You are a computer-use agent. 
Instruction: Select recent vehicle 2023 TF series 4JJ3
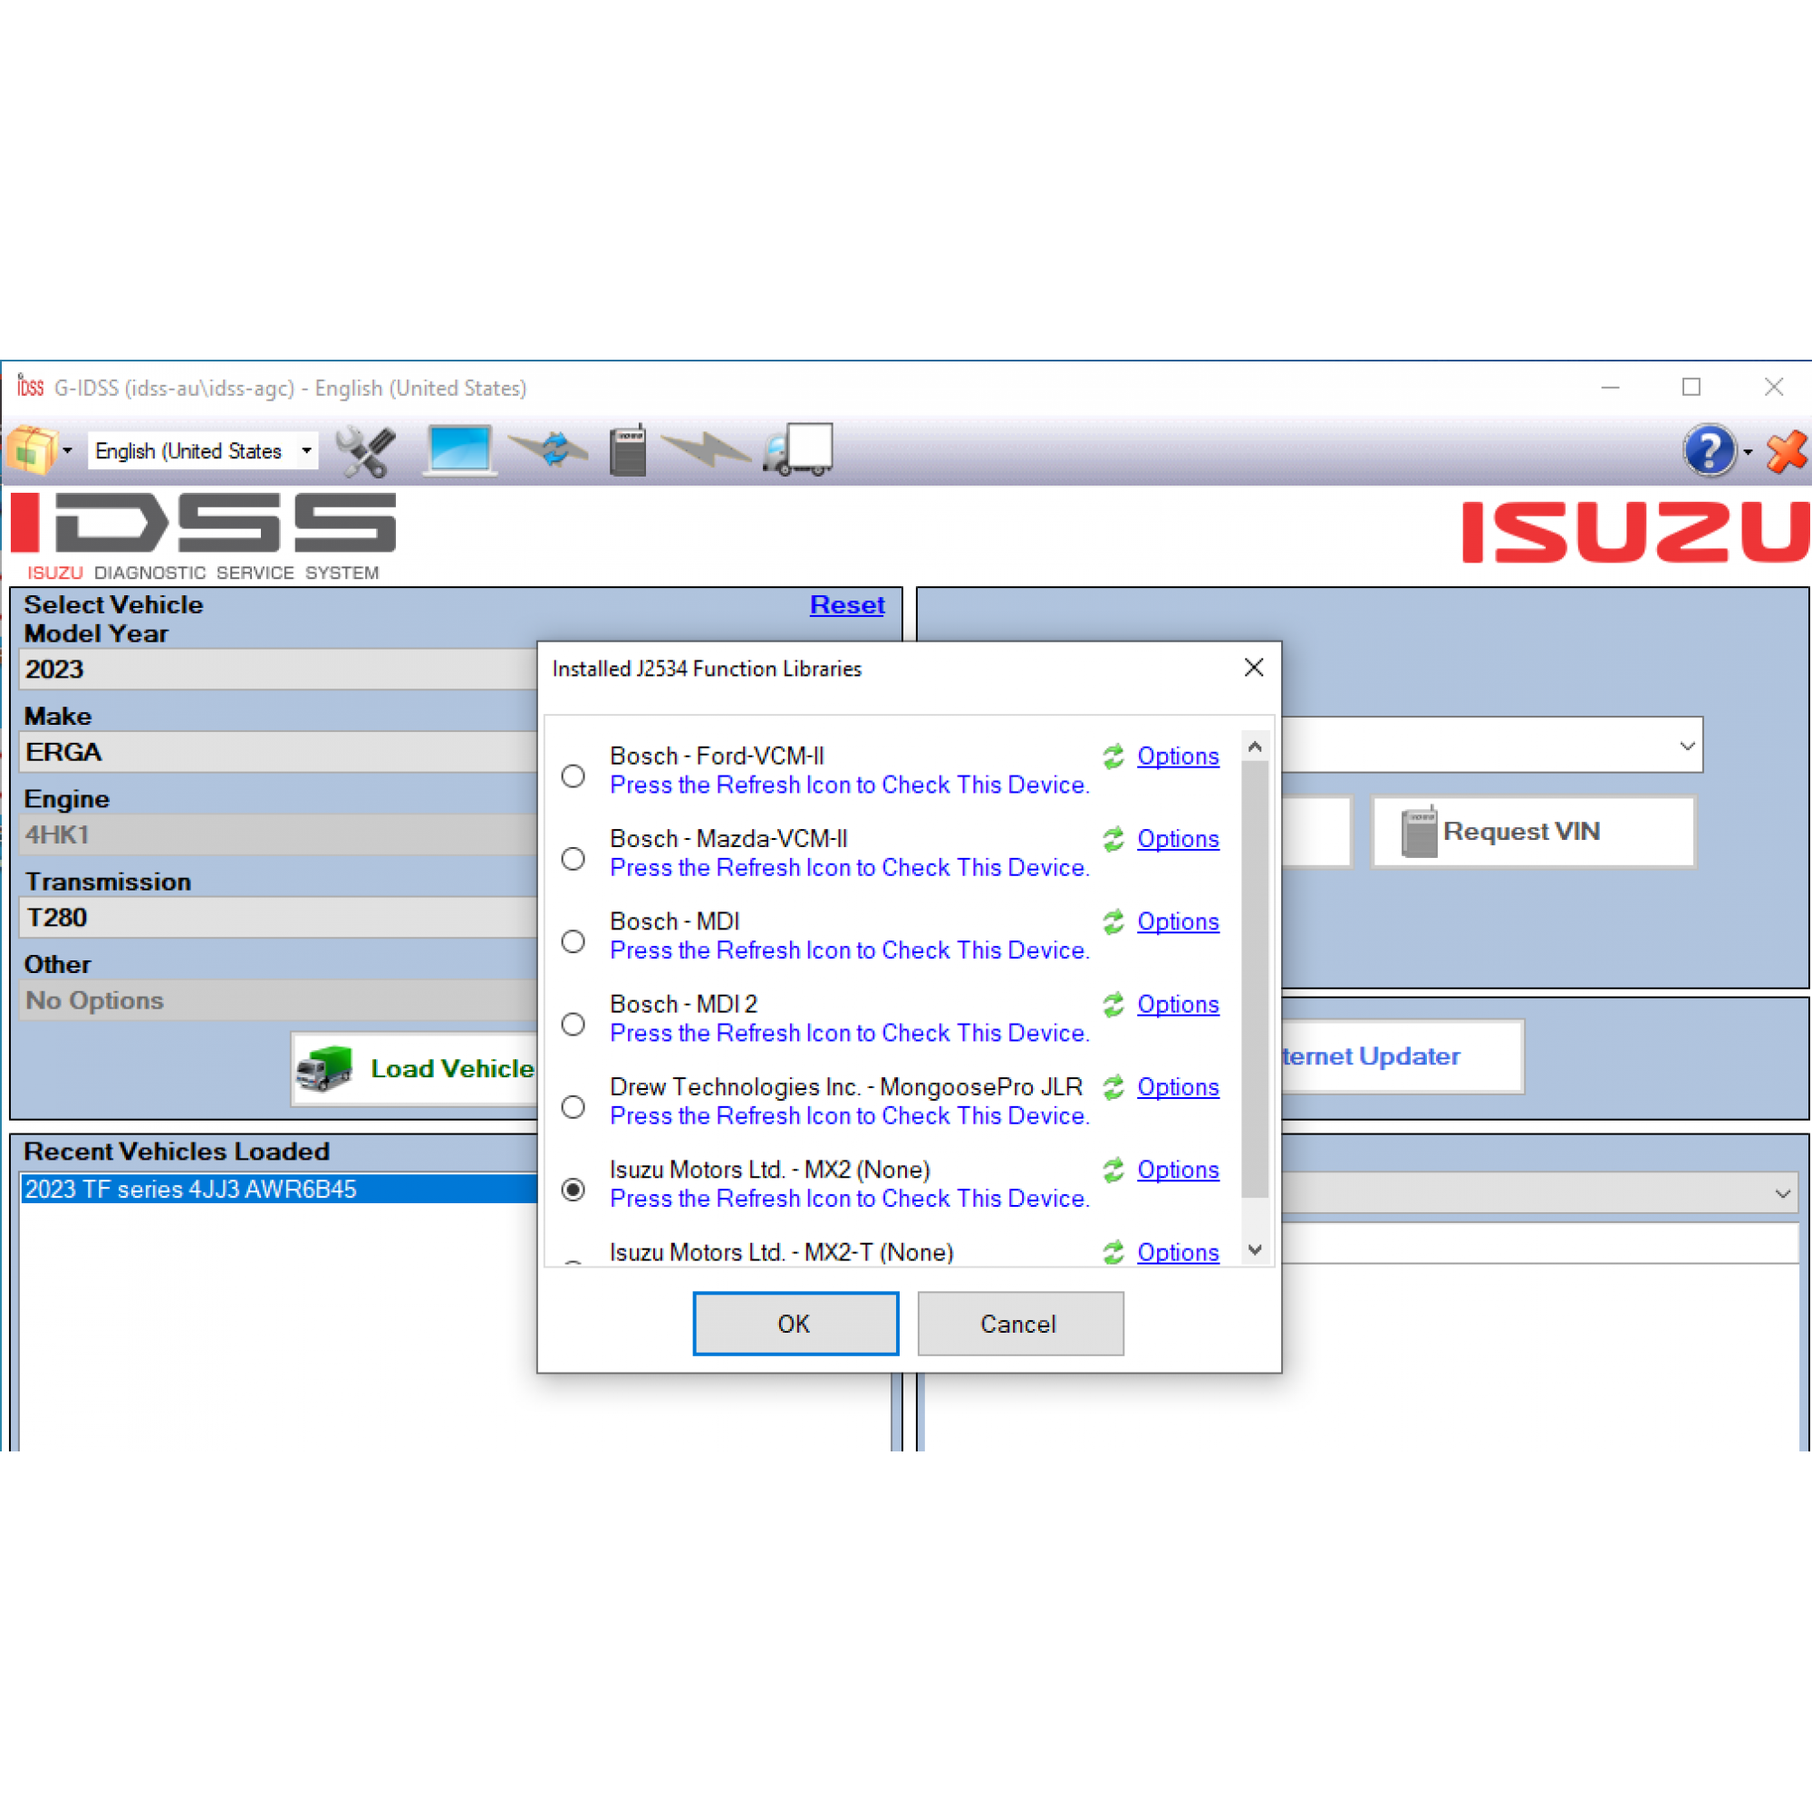(x=279, y=1190)
